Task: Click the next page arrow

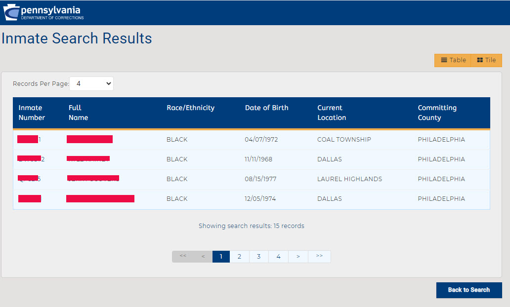Action: pos(298,257)
